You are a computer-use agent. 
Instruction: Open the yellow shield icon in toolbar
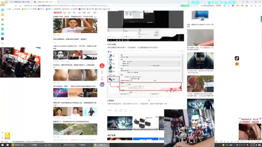[x=238, y=6]
